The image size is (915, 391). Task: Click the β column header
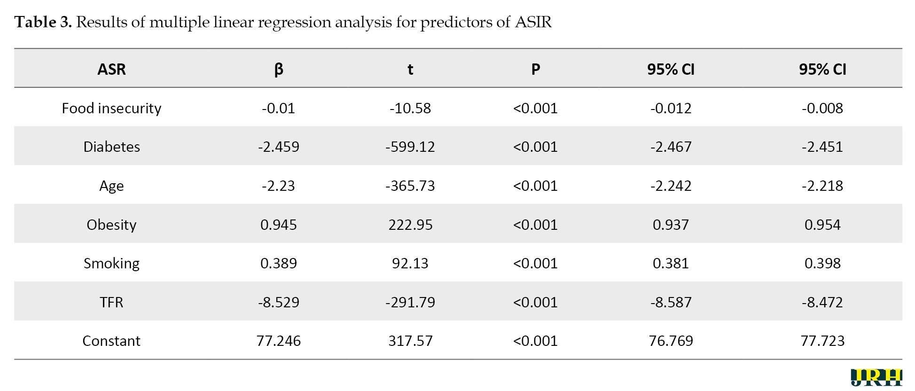(278, 70)
